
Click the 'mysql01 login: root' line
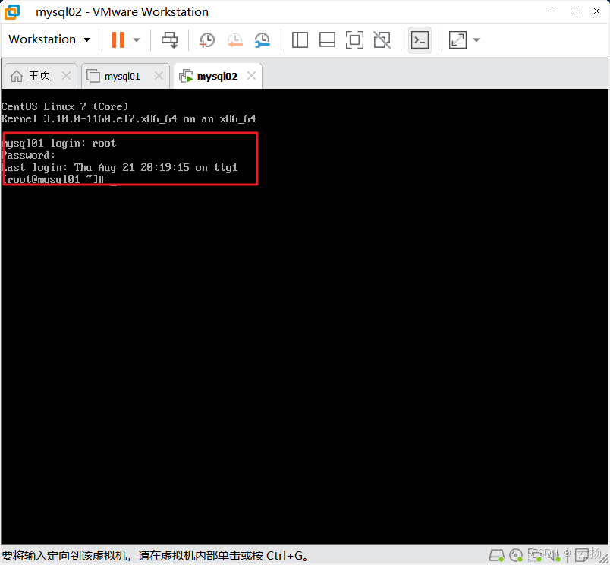point(58,144)
